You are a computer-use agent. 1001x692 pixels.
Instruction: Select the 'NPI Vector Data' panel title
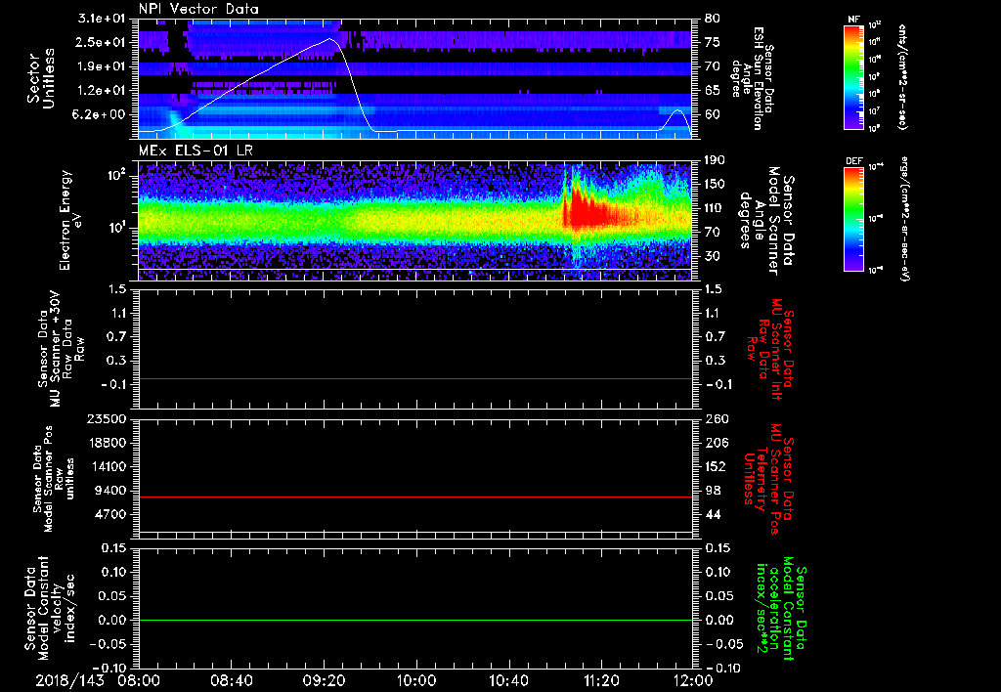(x=198, y=9)
